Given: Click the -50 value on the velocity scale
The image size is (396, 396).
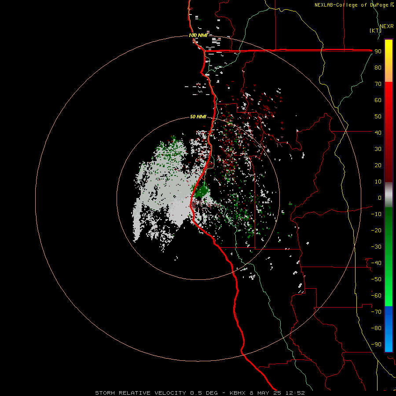Looking at the screenshot, I should [376, 279].
